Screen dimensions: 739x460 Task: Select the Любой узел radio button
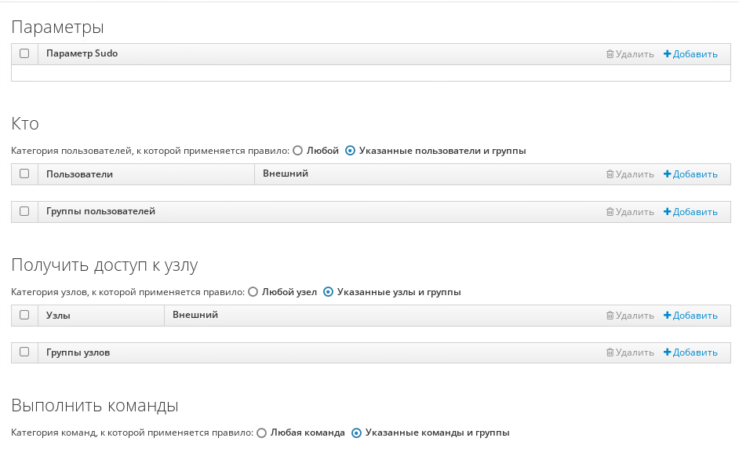click(252, 291)
